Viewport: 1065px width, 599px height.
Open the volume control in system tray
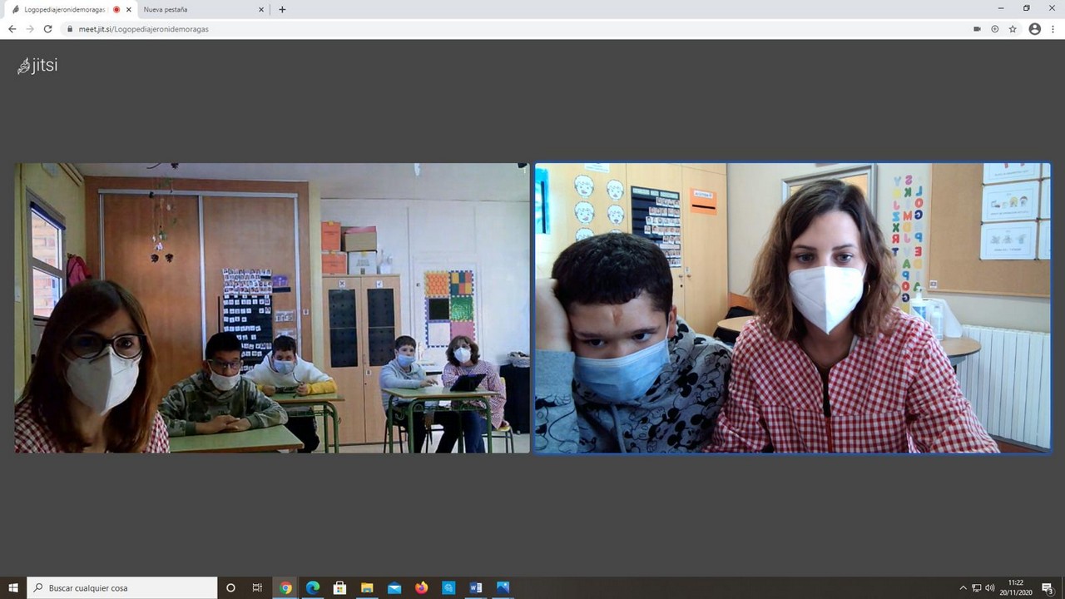tap(989, 588)
